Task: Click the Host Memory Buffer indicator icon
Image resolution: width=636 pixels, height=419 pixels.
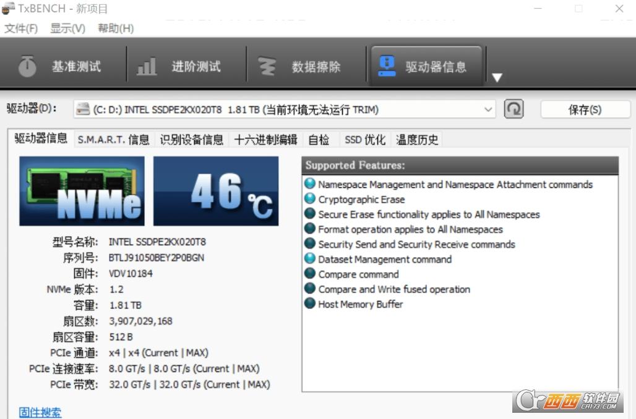Action: click(310, 303)
